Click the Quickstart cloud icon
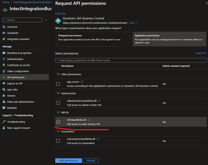 [4, 33]
